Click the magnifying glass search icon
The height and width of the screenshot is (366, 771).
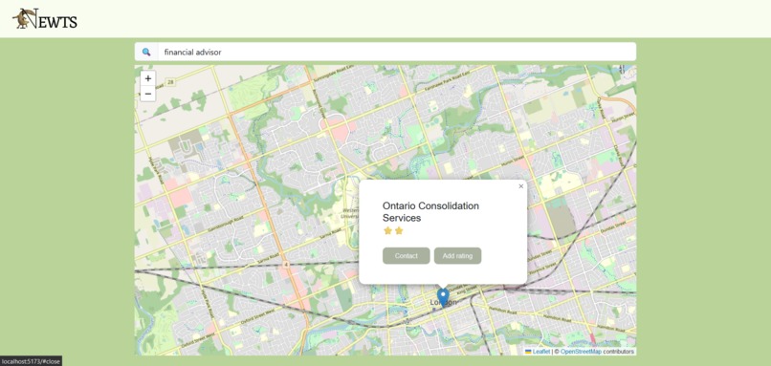tap(146, 52)
